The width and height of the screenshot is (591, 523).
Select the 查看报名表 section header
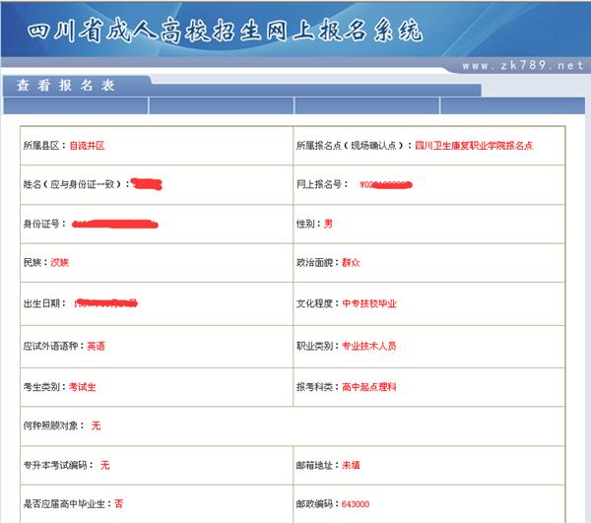[x=66, y=86]
